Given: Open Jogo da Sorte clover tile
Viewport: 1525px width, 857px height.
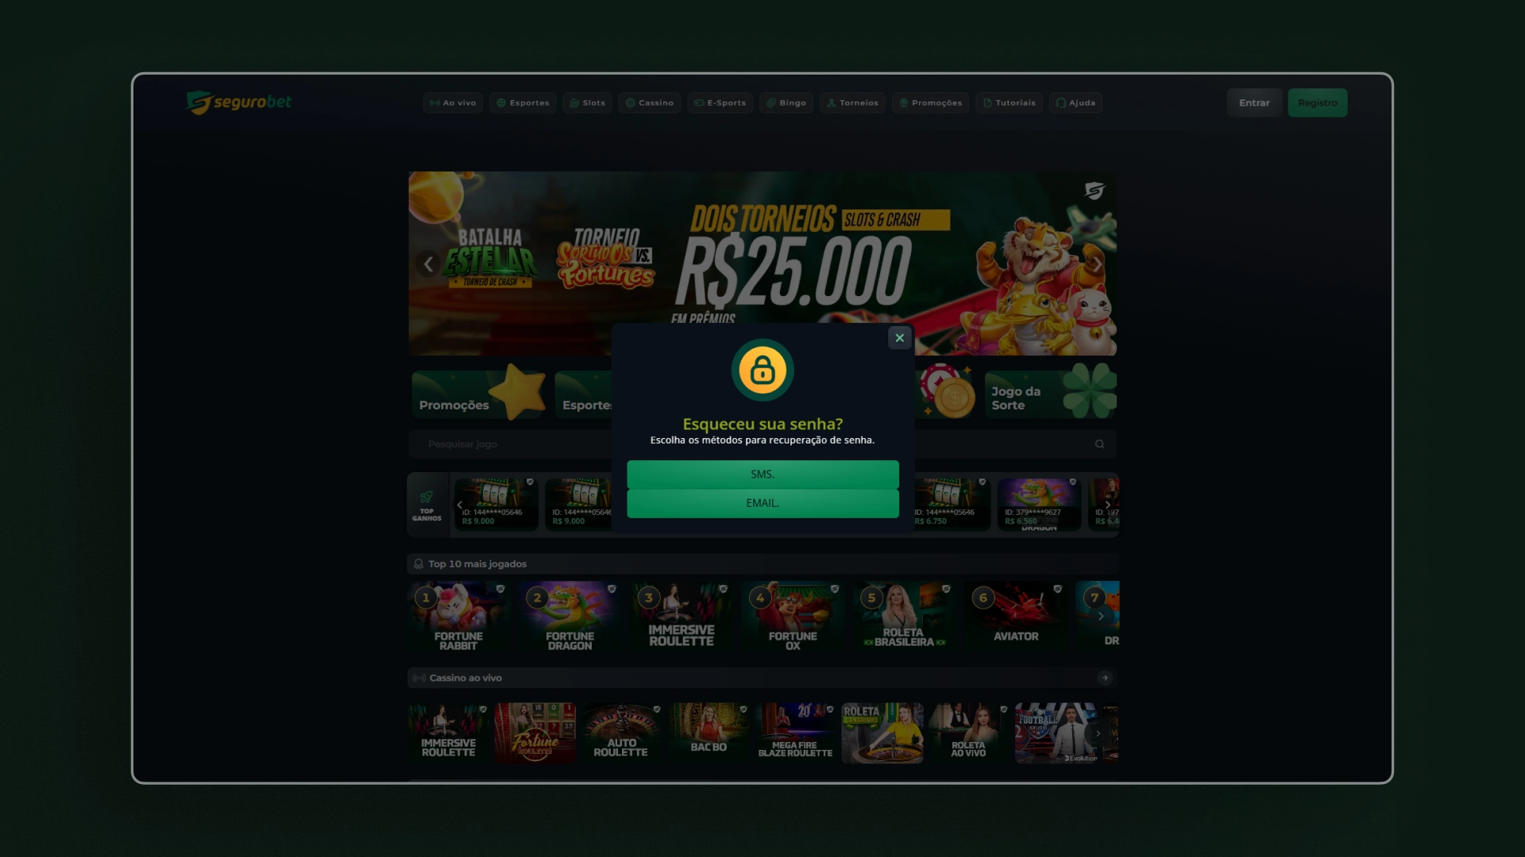Looking at the screenshot, I should [x=1050, y=392].
